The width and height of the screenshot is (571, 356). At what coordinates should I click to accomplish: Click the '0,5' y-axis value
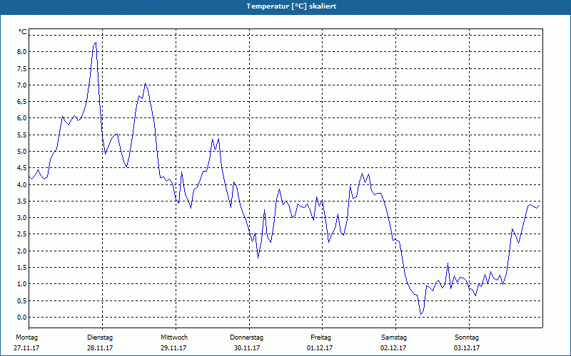tap(22, 300)
